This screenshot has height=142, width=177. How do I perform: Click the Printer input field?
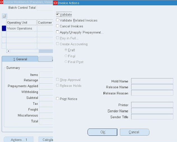[x=152, y=105]
